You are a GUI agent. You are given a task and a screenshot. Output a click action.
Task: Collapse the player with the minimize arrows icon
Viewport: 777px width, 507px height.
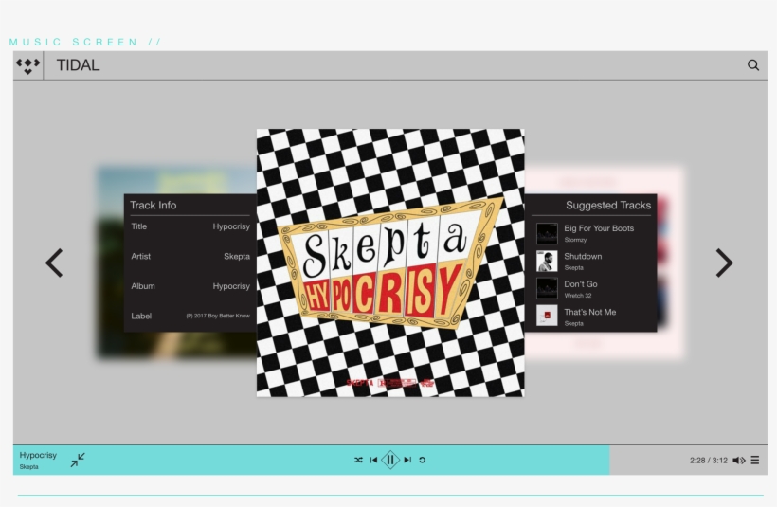[78, 460]
